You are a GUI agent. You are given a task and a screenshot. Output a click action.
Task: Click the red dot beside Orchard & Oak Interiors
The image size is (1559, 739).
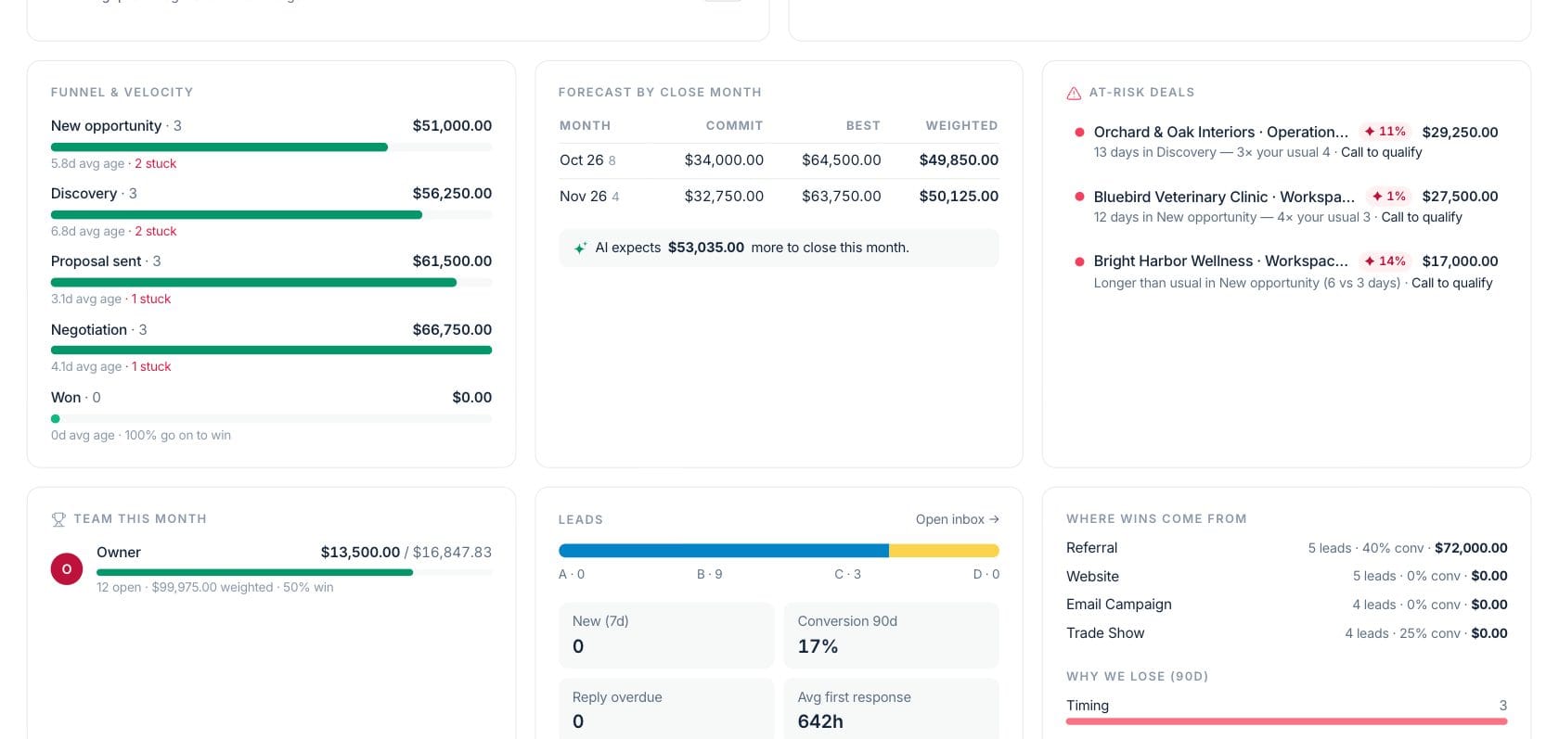click(x=1079, y=132)
